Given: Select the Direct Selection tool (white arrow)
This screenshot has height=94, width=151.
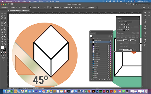Looking at the screenshot, I should point(5,14).
